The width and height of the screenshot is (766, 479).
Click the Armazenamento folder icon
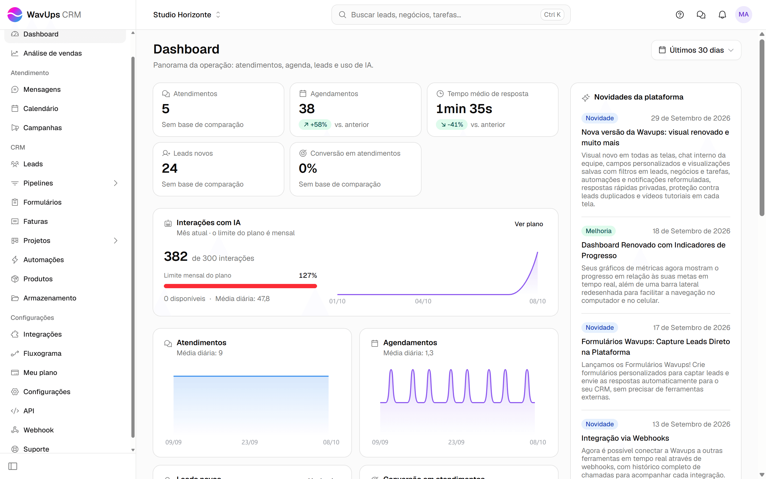(x=15, y=298)
